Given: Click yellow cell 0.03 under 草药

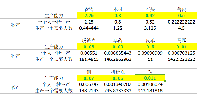Looking at the screenshot, I should 118,47.
